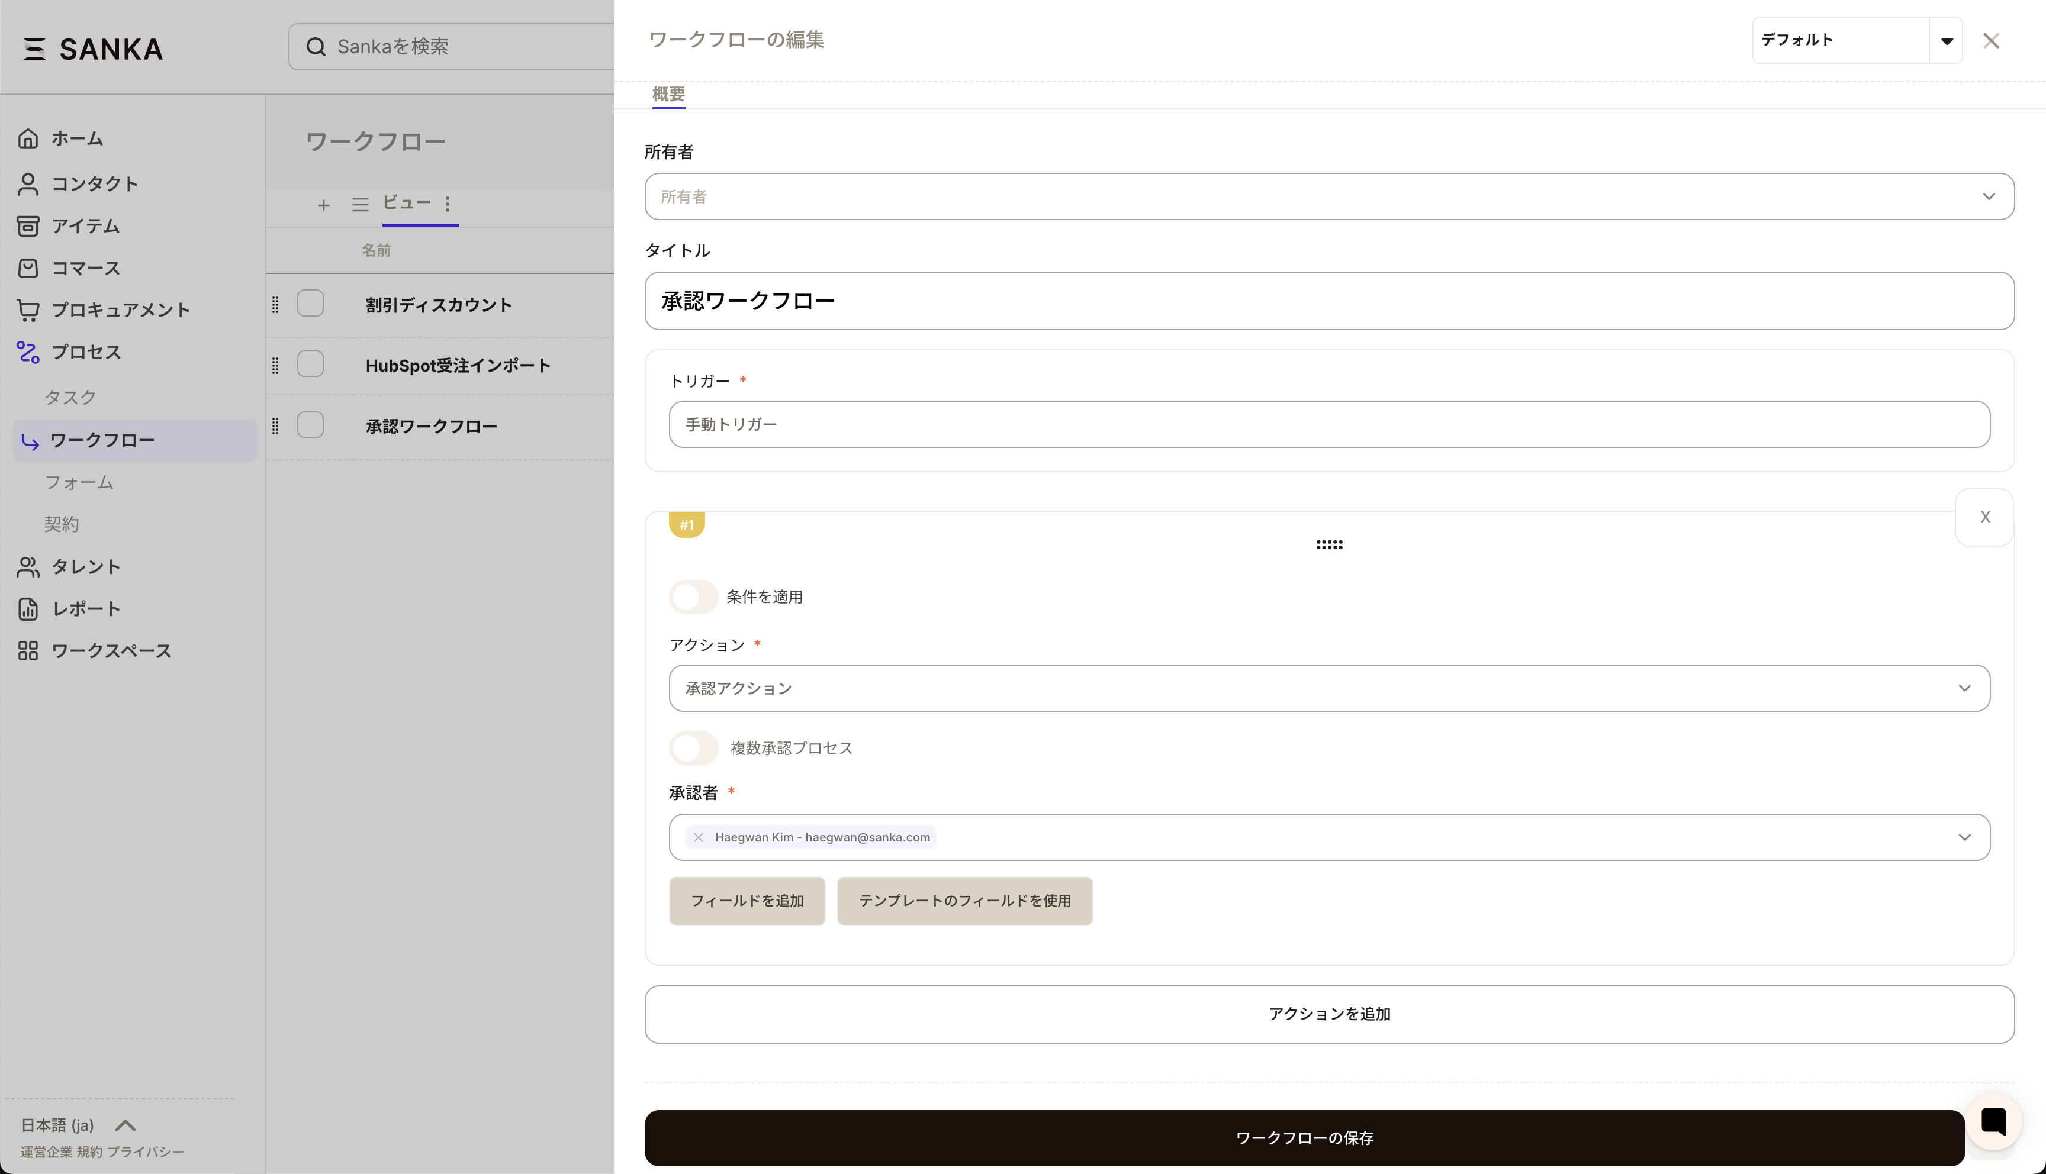The width and height of the screenshot is (2046, 1174).
Task: Open the chat bubble support icon
Action: (1993, 1121)
